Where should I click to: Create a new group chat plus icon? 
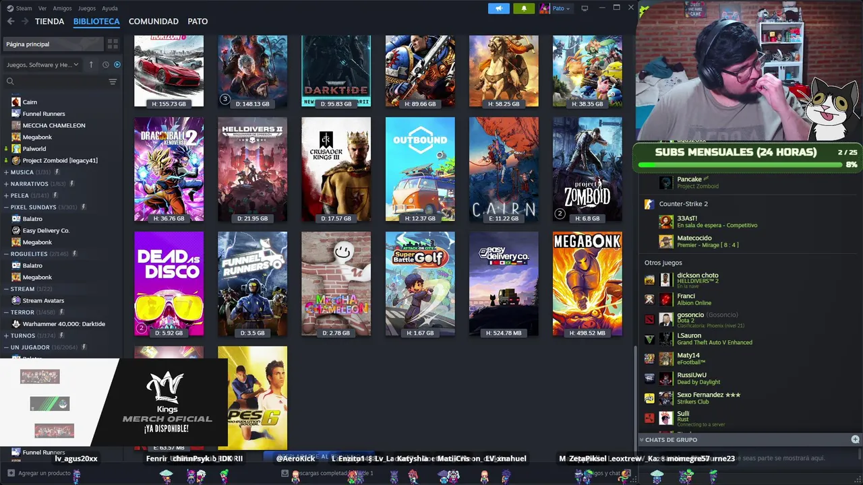coord(855,439)
